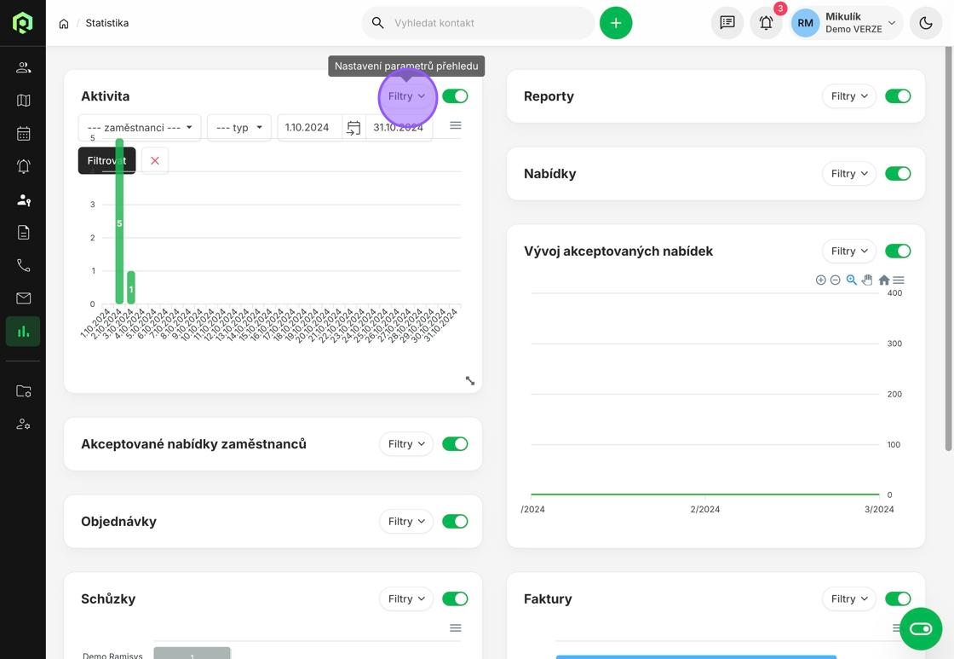
Task: Open the Reminders bell sidebar icon
Action: click(x=23, y=166)
